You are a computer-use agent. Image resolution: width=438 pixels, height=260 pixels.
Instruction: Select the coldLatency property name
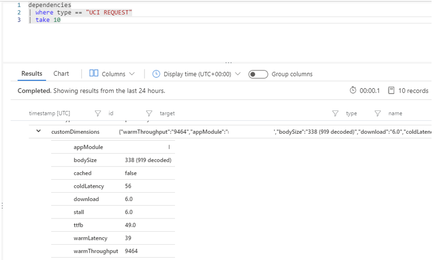click(x=88, y=186)
